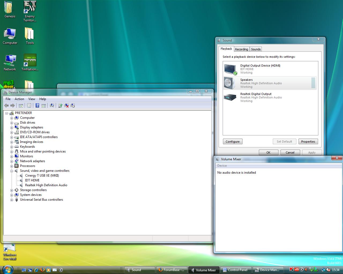Switch to the Sounds tab
This screenshot has width=343, height=274.
[256, 49]
